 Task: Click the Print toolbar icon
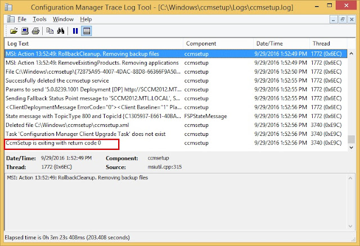pyautogui.click(x=35, y=31)
